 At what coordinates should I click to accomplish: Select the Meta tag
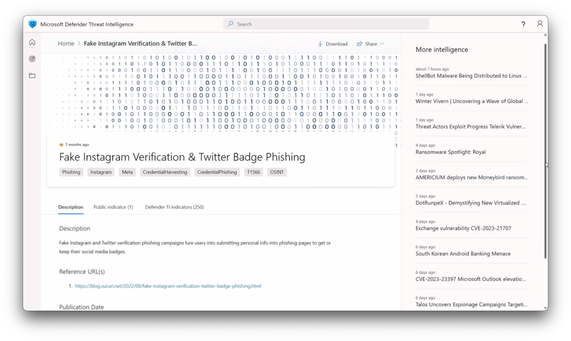127,172
